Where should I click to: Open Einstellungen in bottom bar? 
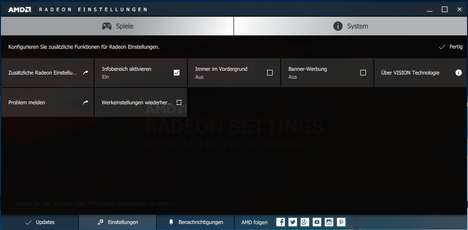117,222
